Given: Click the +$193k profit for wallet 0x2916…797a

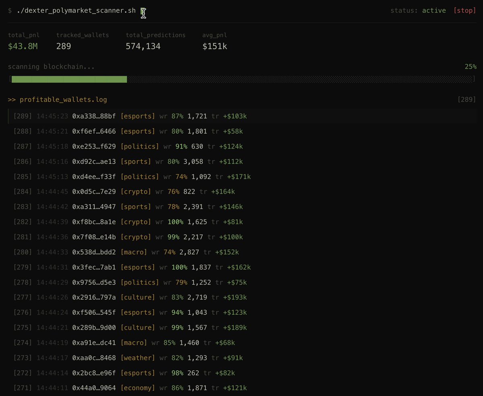Looking at the screenshot, I should pos(235,297).
